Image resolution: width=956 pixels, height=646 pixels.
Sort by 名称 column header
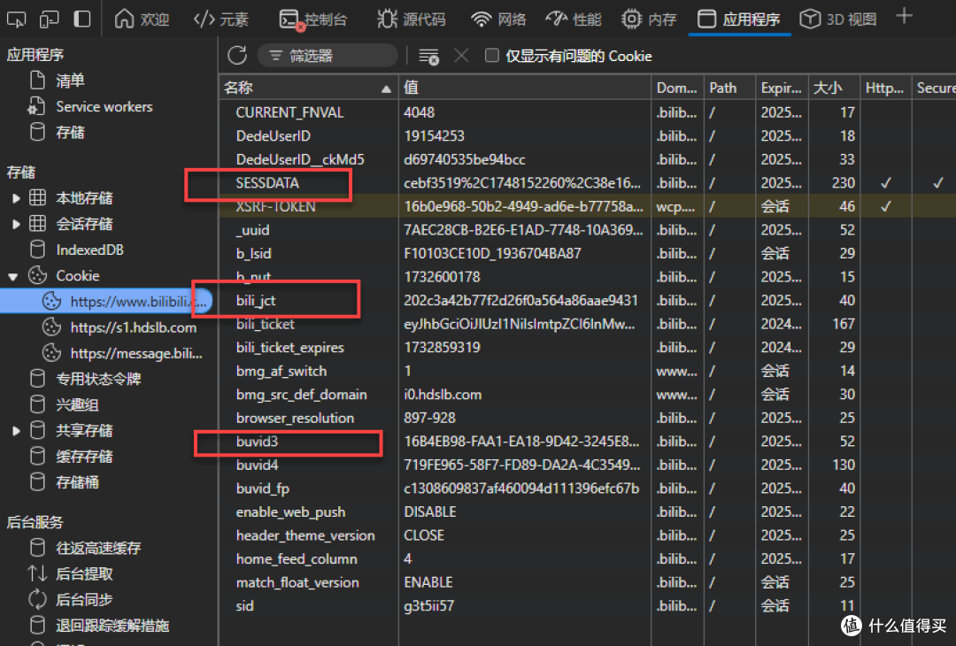(309, 88)
